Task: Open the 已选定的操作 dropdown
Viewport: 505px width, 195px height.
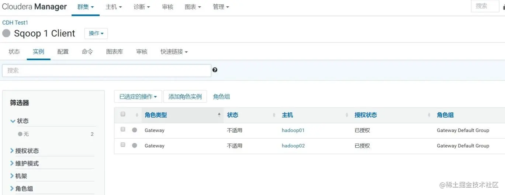Action: click(x=138, y=97)
